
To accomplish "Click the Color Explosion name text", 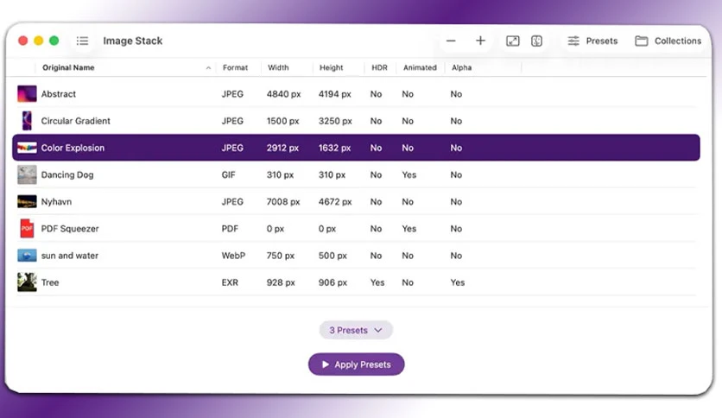I will click(x=73, y=148).
